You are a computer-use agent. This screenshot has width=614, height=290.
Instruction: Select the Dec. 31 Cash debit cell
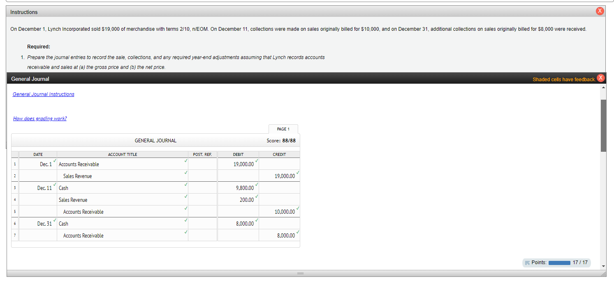[238, 223]
